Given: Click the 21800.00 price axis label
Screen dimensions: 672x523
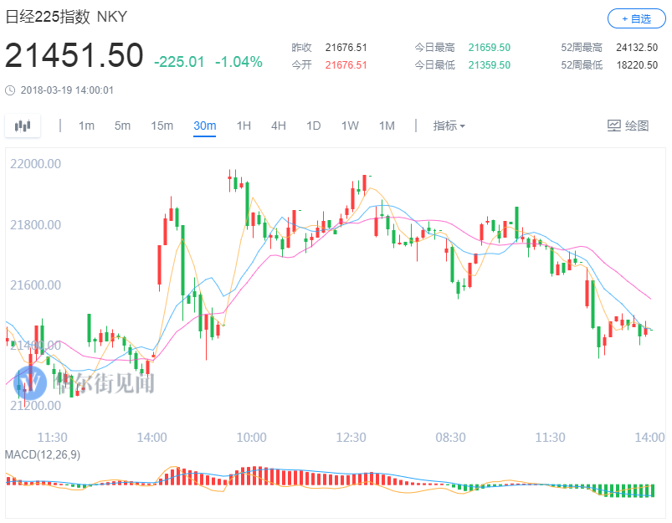Looking at the screenshot, I should tap(36, 224).
